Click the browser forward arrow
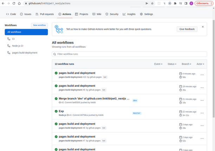This screenshot has width=215, height=151. 8,4
